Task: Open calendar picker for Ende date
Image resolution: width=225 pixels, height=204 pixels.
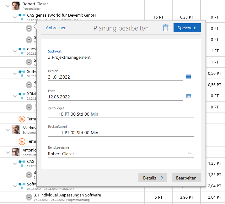Action: [x=189, y=96]
